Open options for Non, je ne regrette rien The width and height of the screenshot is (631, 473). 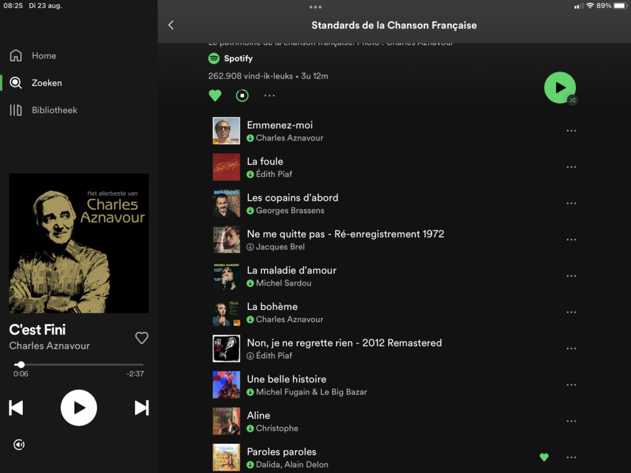[x=571, y=349]
